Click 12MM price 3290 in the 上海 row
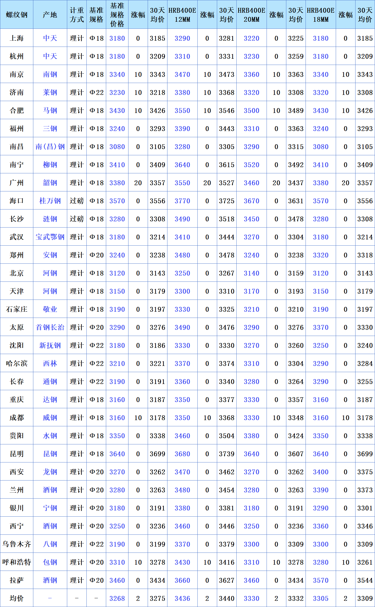 pos(182,38)
